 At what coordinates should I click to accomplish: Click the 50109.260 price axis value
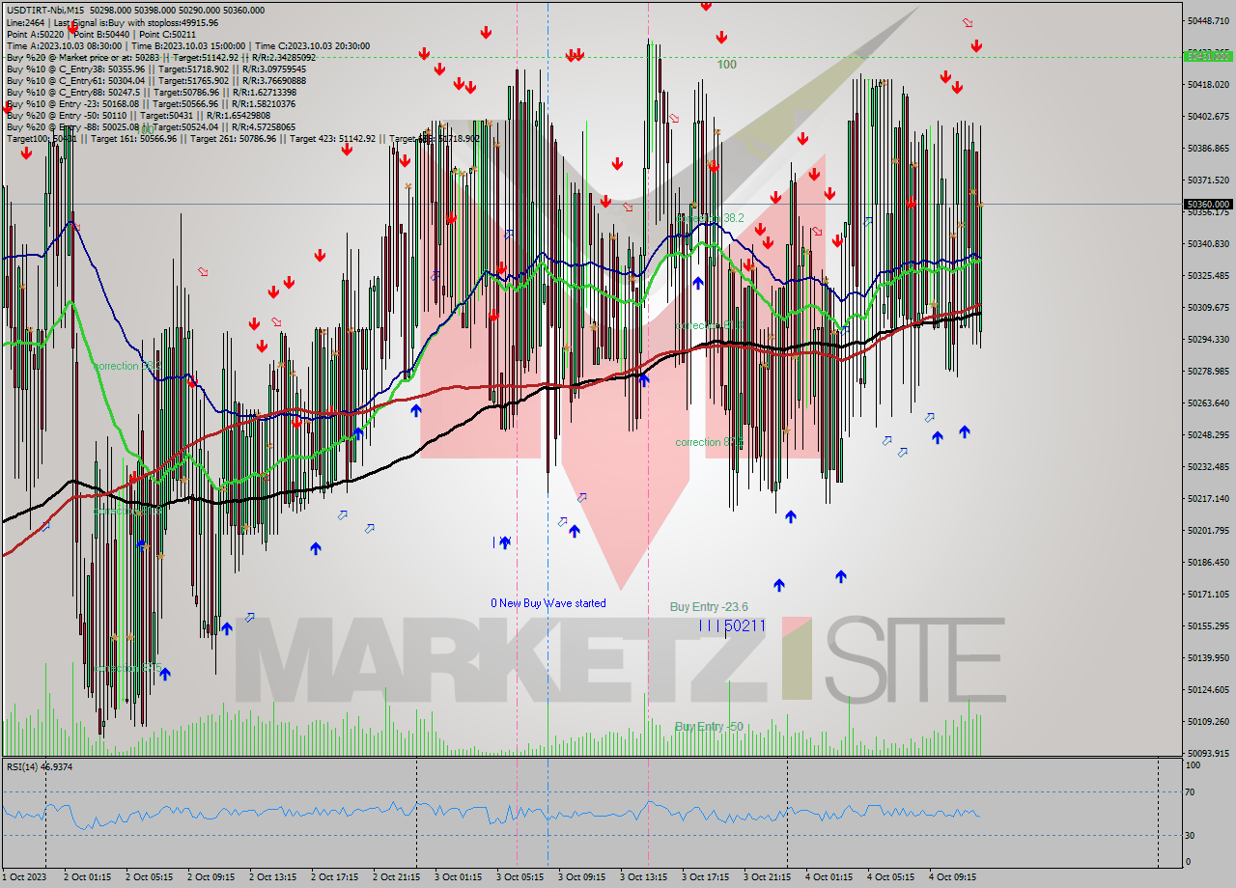coord(1209,721)
